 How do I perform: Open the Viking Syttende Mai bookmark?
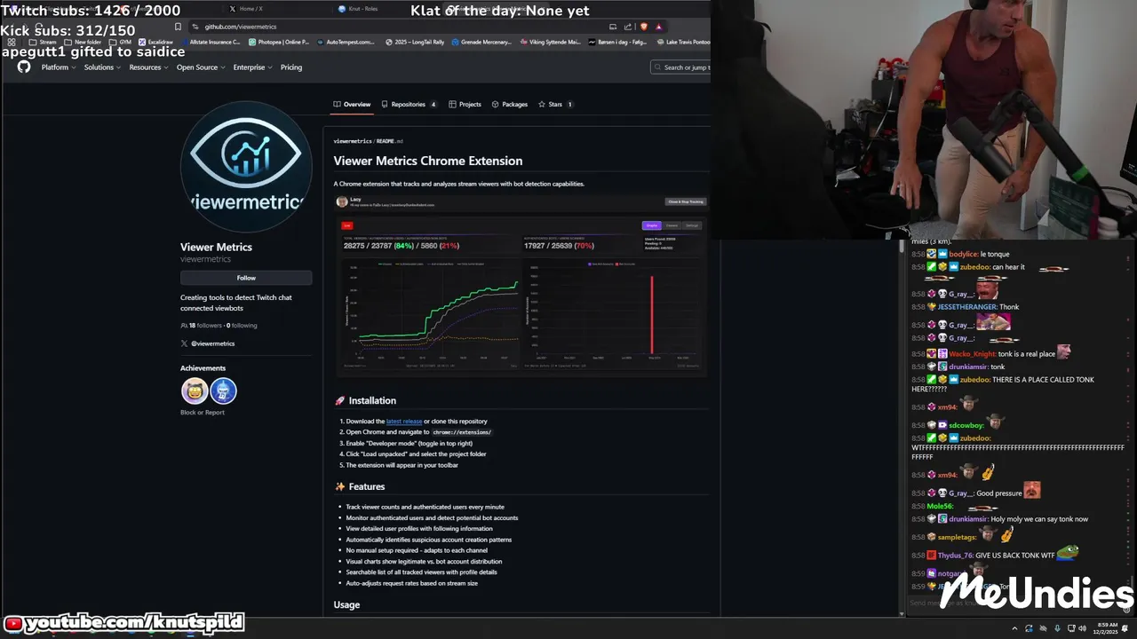(x=550, y=42)
